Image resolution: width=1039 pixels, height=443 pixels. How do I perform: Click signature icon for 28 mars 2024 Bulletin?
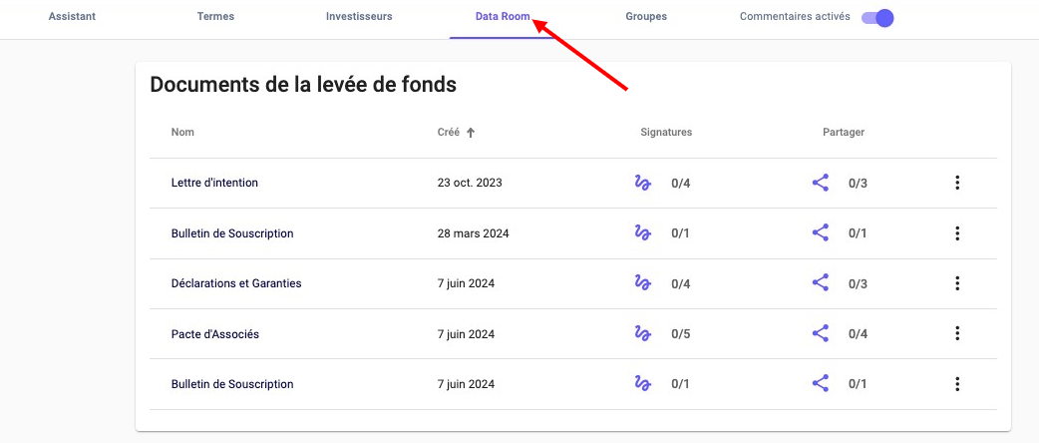point(643,232)
